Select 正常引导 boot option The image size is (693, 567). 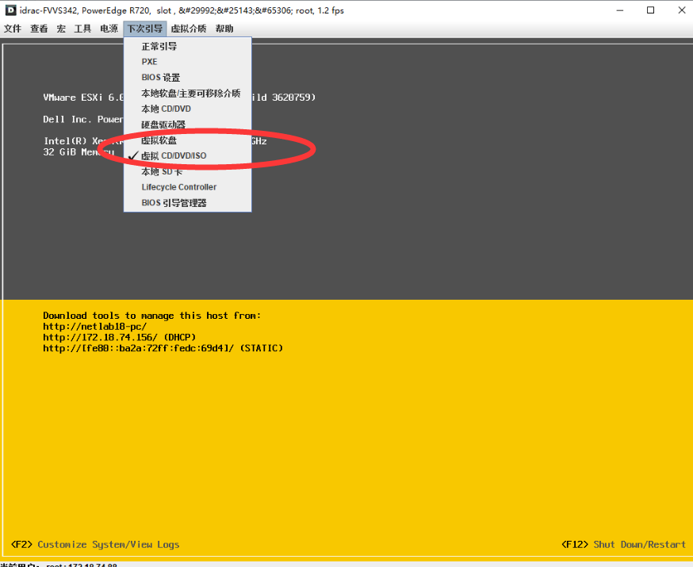tap(187, 47)
